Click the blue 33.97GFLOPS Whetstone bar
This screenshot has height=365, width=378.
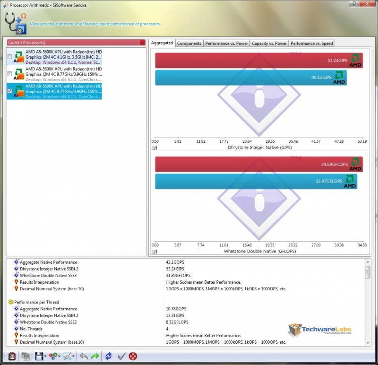tap(256, 182)
